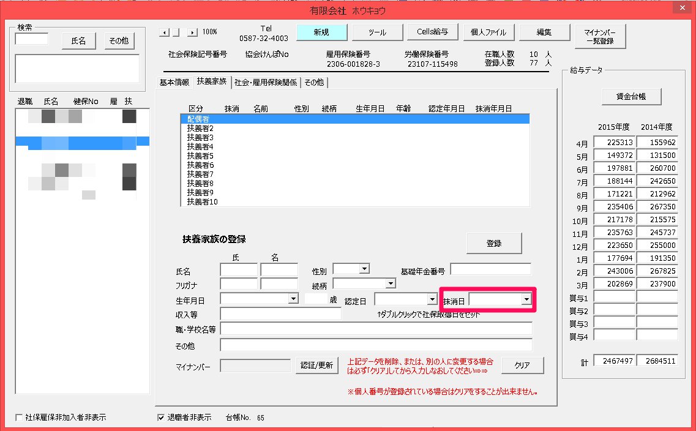The height and width of the screenshot is (431, 696).
Task: Open マイナンバー一覧登録
Action: (x=600, y=36)
